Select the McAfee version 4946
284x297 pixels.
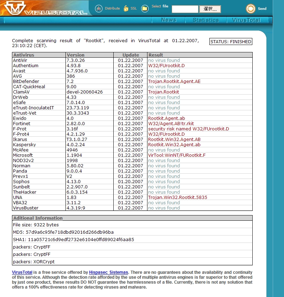(72, 150)
